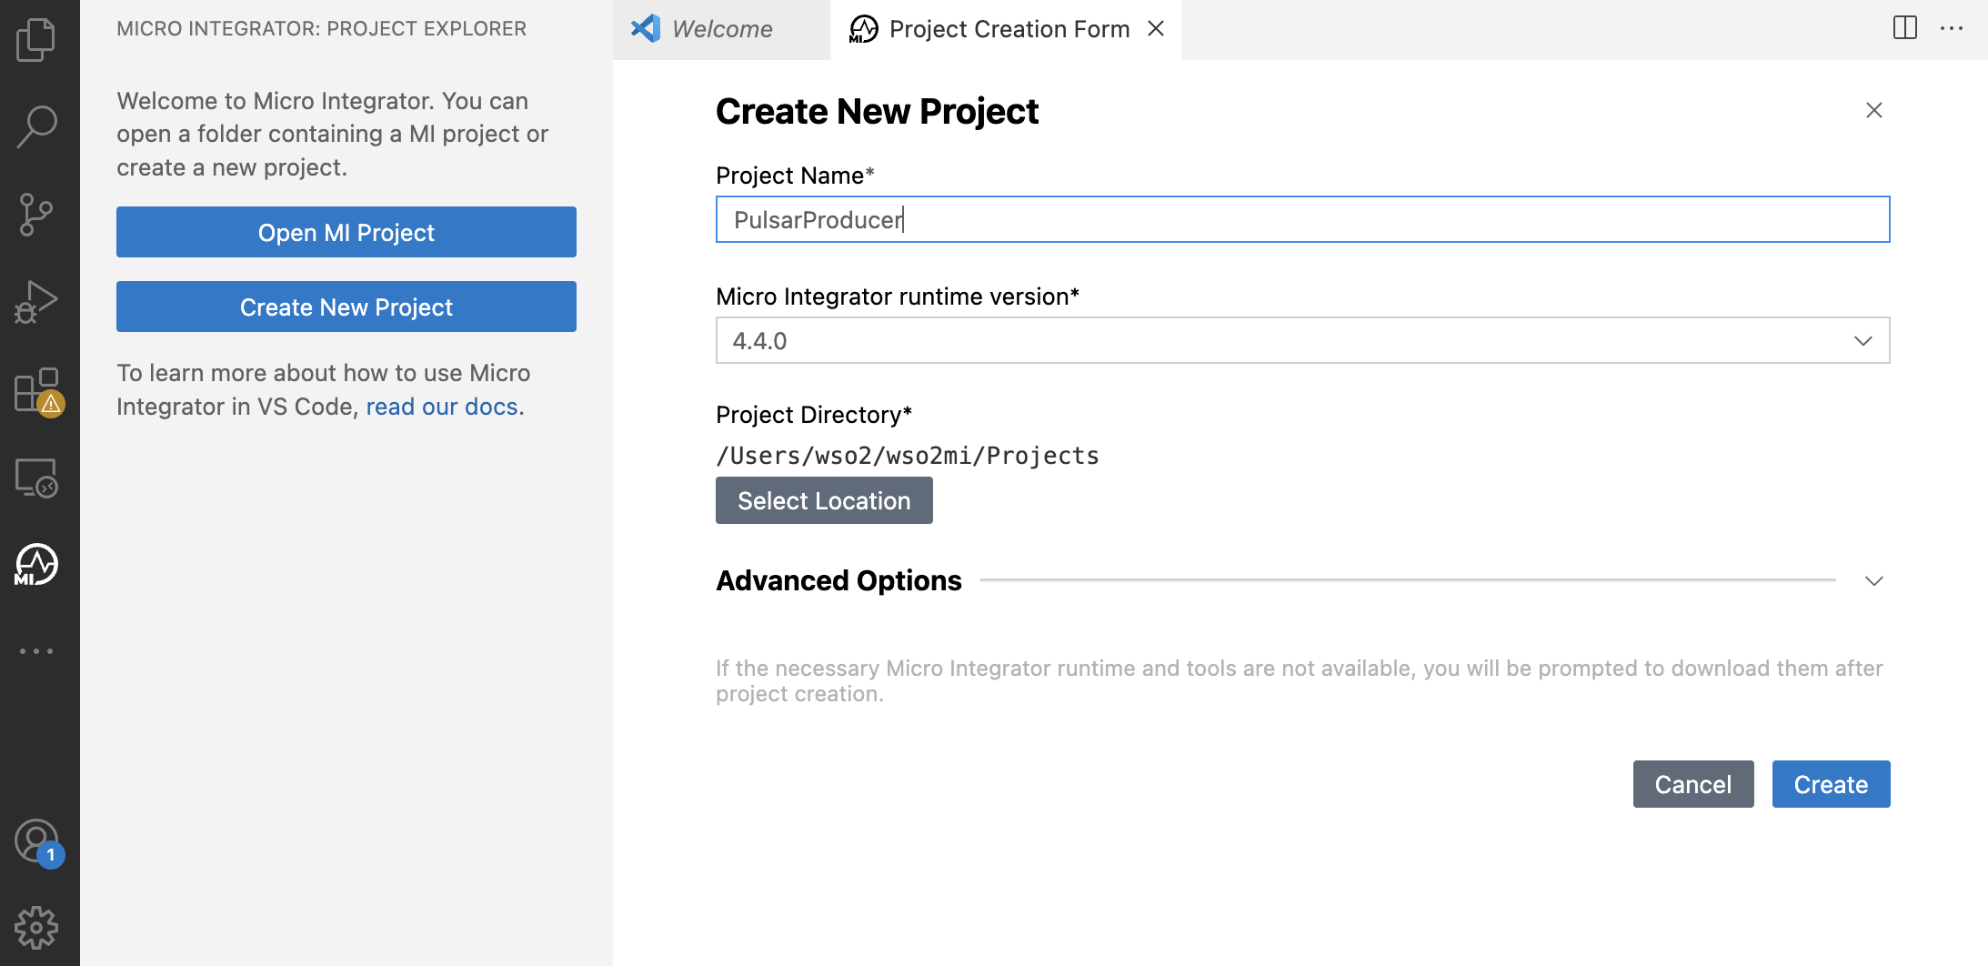1988x966 pixels.
Task: Focus the Project Name input field
Action: pyautogui.click(x=1303, y=219)
